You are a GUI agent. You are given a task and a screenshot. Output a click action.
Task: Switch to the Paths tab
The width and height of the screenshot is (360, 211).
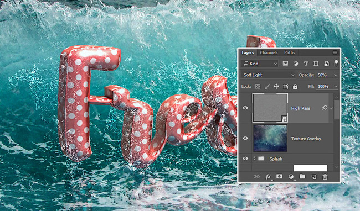pyautogui.click(x=289, y=52)
